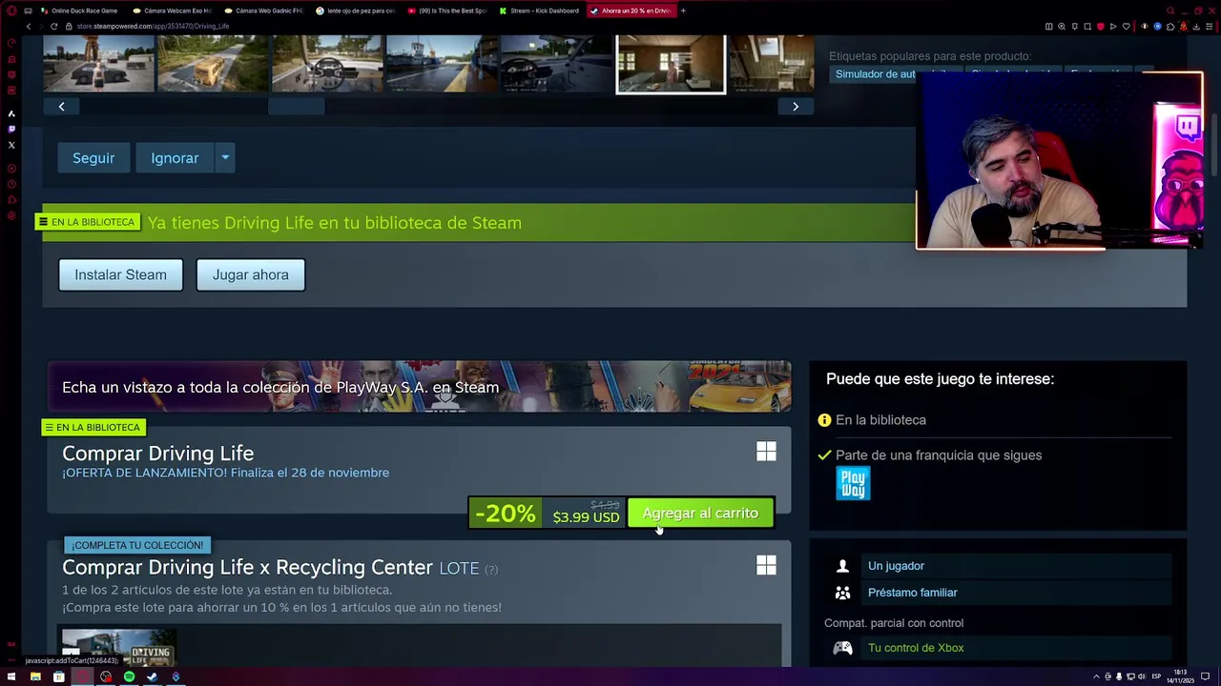Click the Ignorar button
1221x686 pixels.
pos(175,158)
